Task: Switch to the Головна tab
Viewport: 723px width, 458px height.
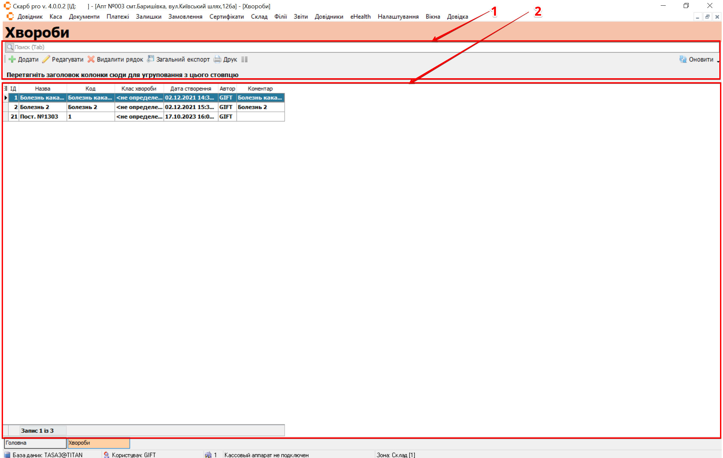Action: click(x=35, y=443)
